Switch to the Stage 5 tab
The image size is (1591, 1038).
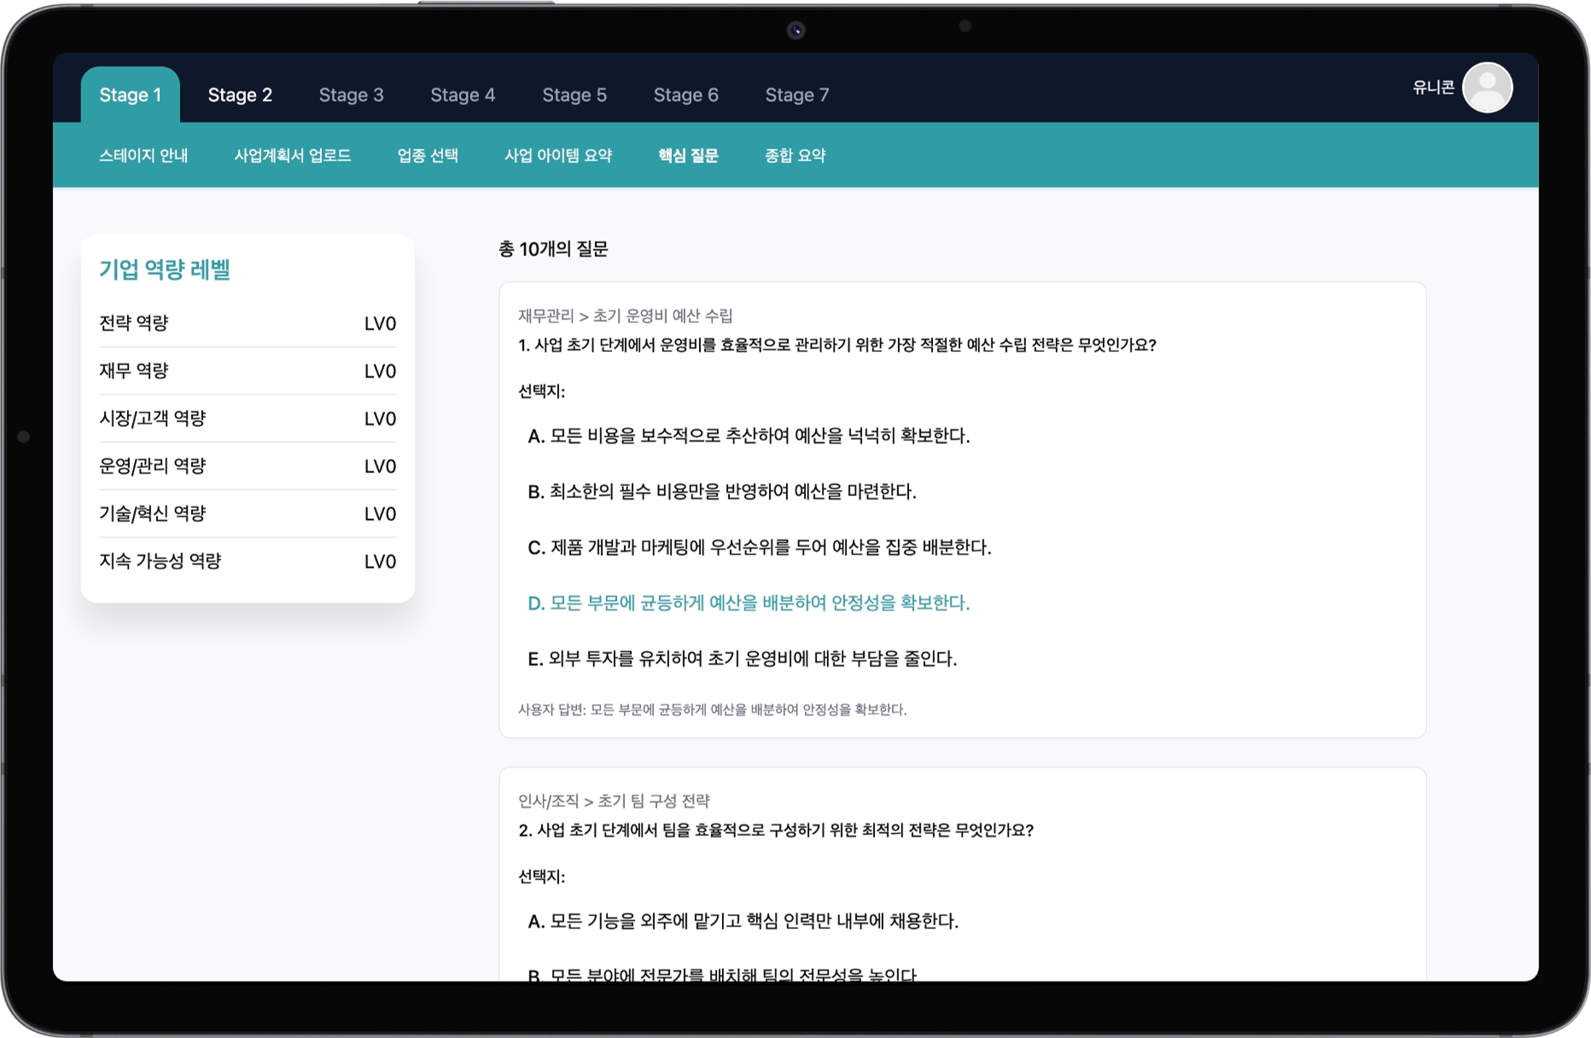coord(574,95)
